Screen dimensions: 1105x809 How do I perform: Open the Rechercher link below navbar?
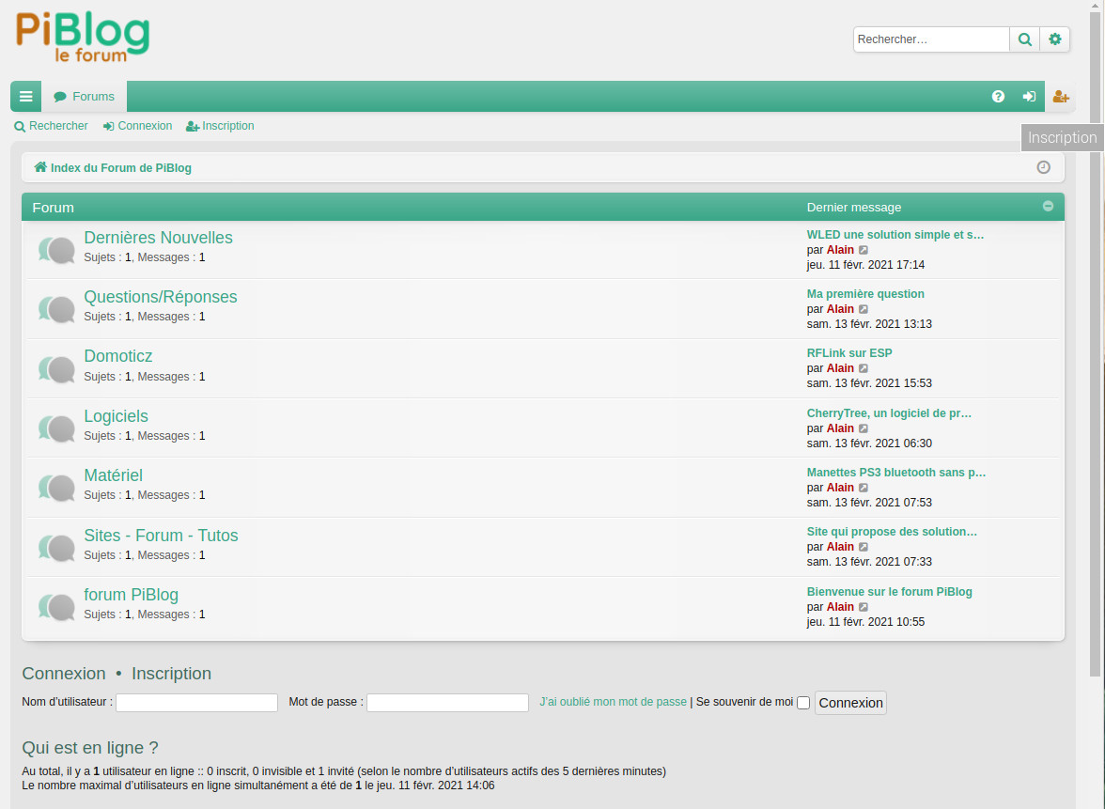point(52,126)
